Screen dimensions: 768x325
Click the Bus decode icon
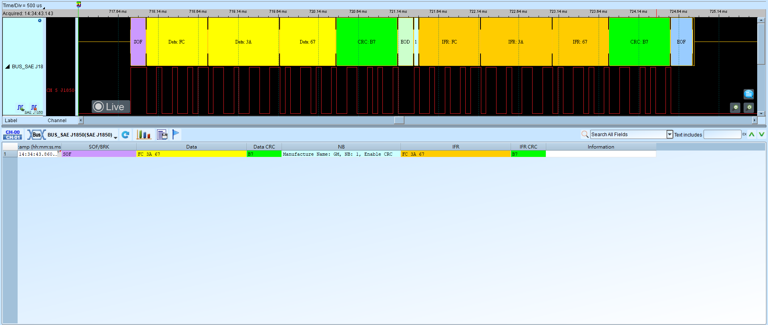click(x=36, y=135)
